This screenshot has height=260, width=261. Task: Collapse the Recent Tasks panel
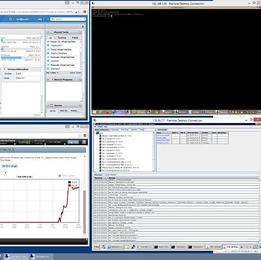coord(48,32)
